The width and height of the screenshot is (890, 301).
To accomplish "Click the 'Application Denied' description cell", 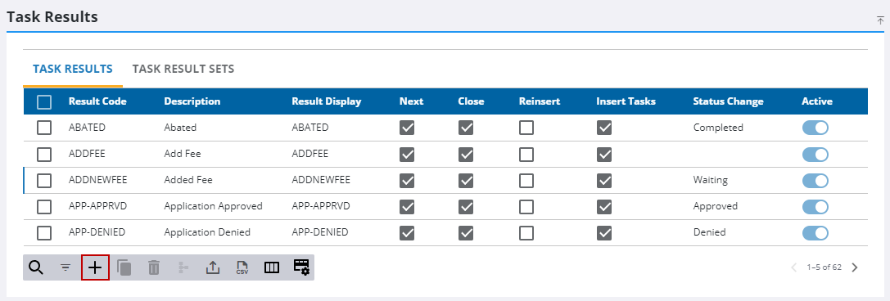I will coord(207,232).
